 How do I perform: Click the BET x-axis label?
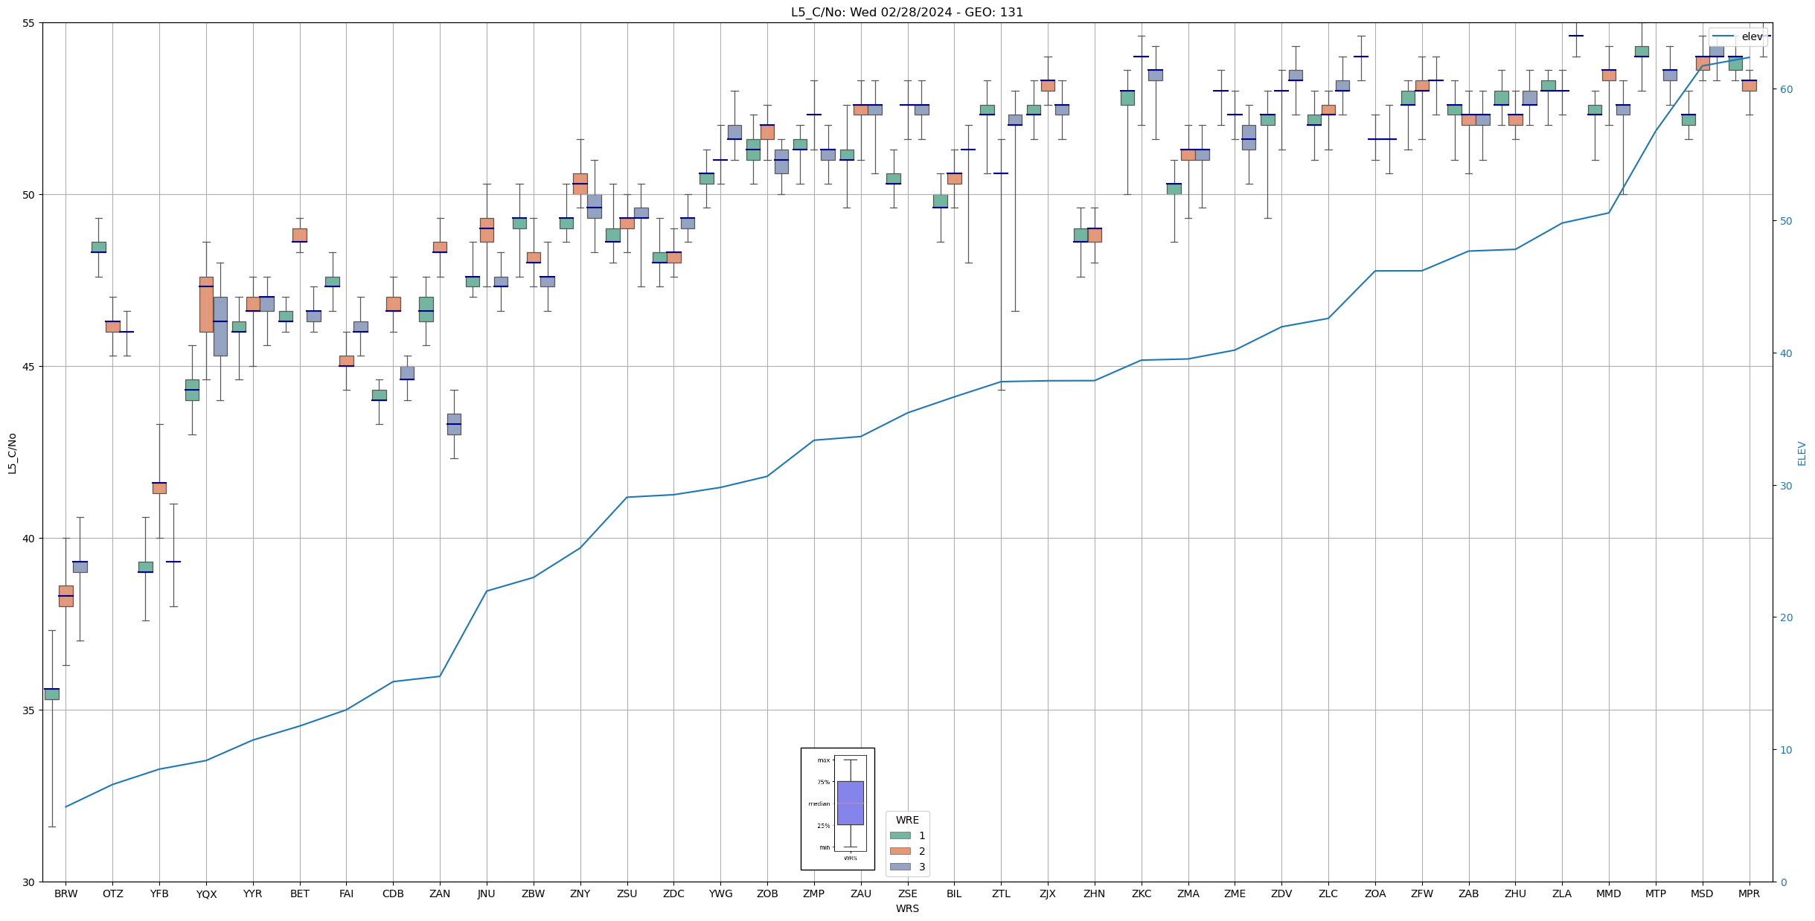(x=300, y=893)
